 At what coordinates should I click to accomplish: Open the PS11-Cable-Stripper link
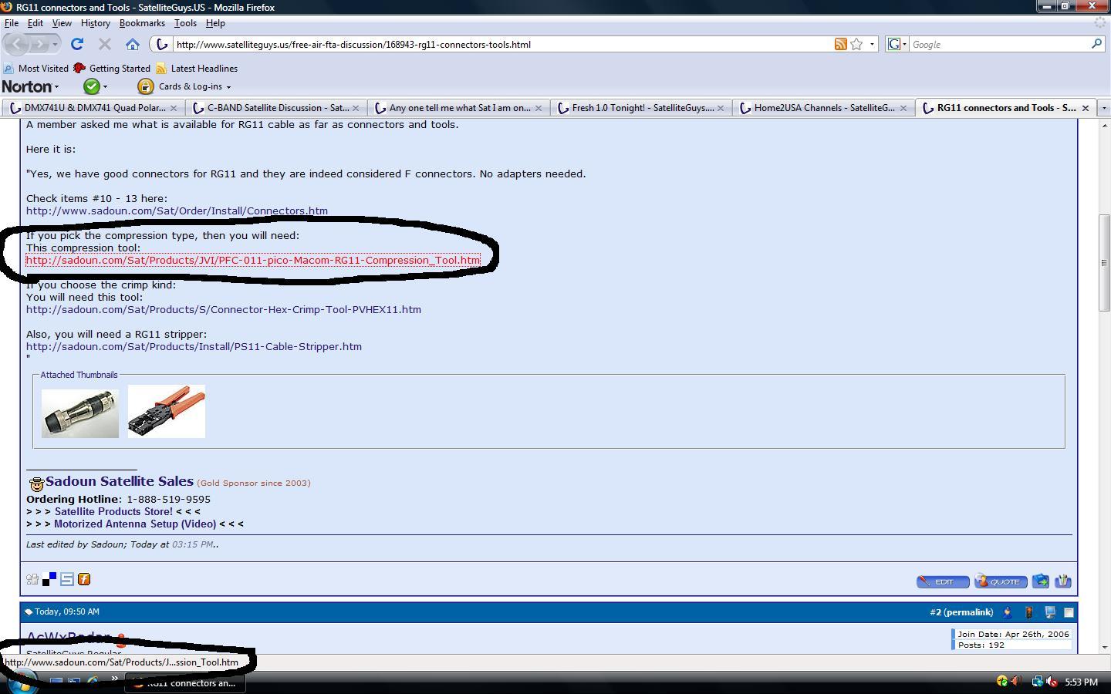[194, 346]
